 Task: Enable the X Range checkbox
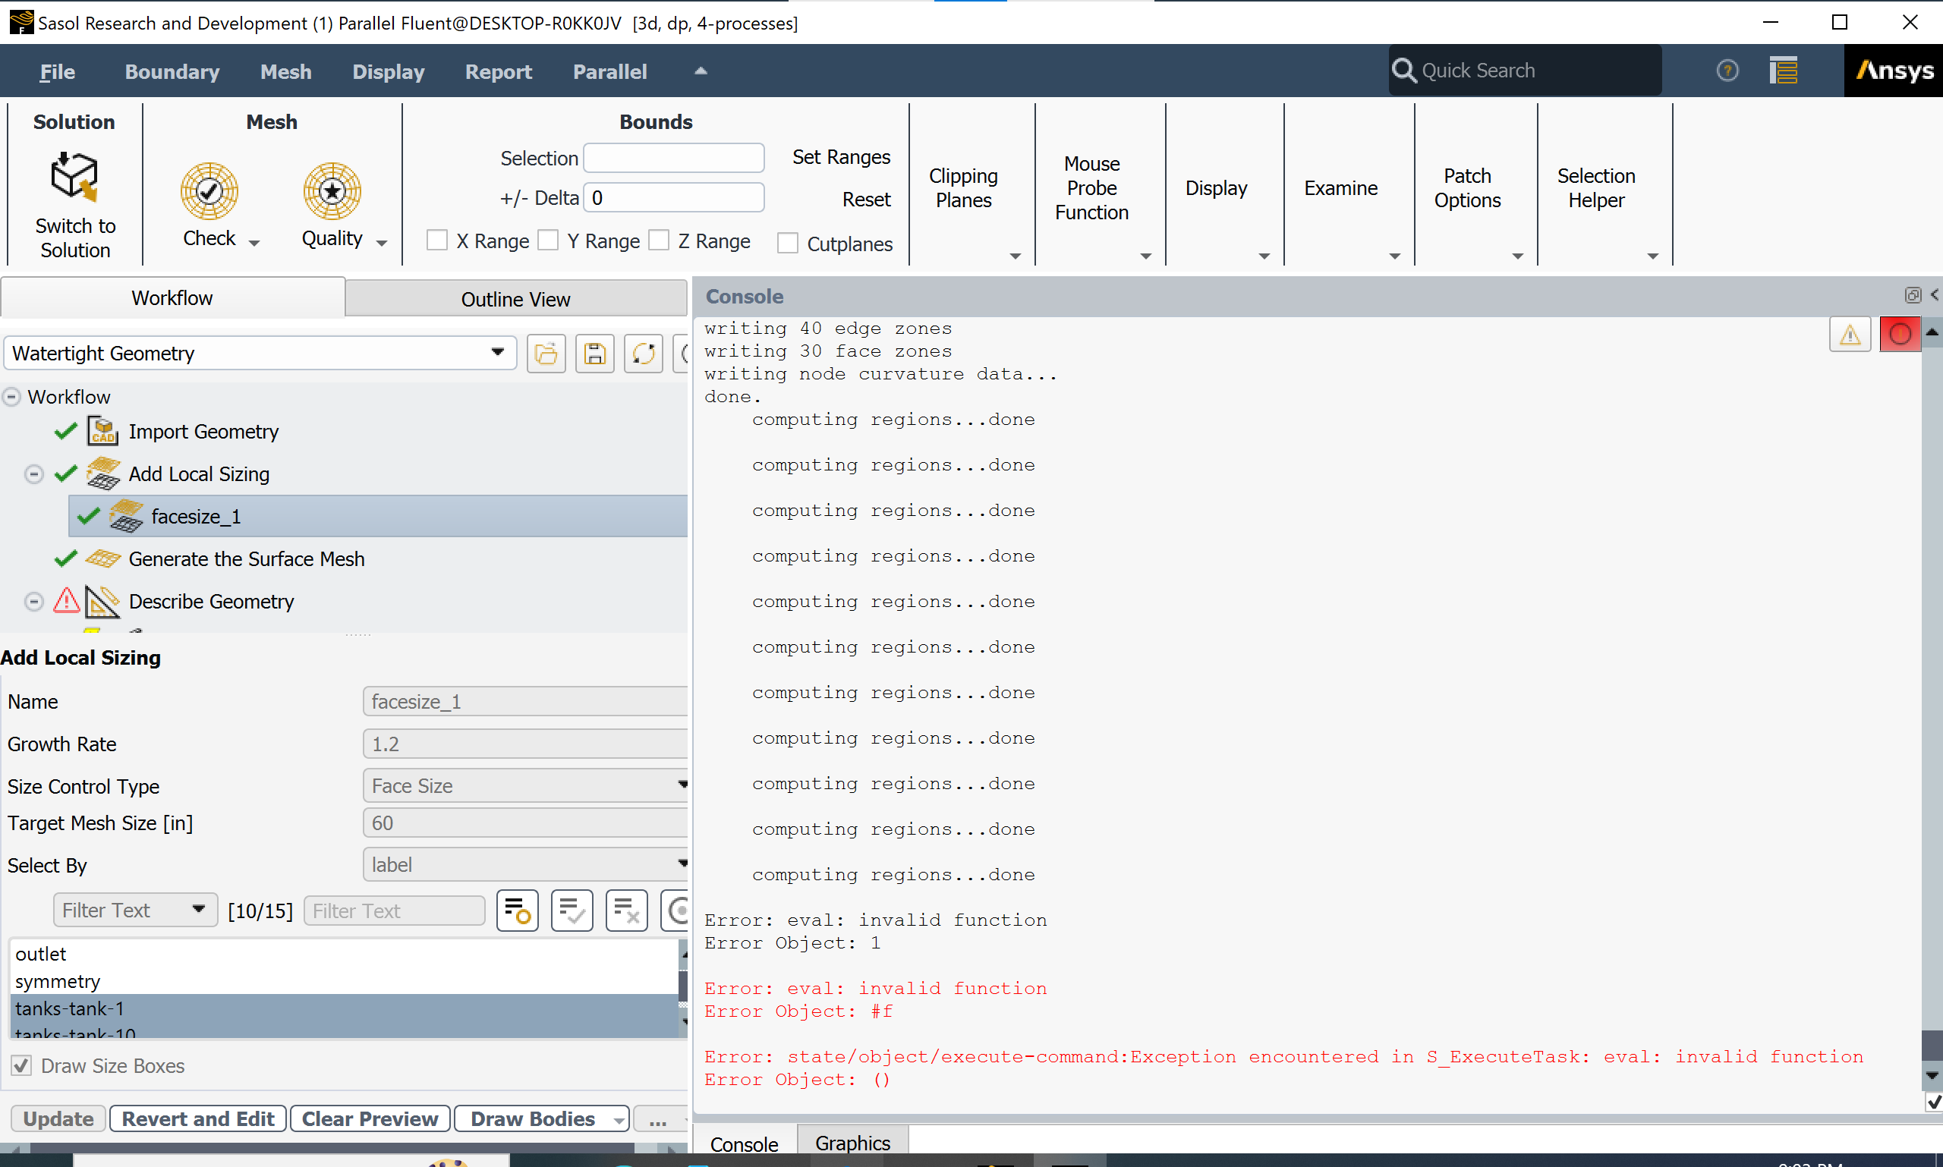(x=436, y=240)
